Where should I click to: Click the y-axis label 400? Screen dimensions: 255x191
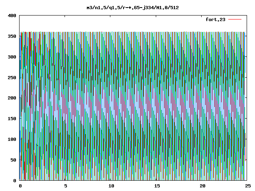[x=12, y=16]
